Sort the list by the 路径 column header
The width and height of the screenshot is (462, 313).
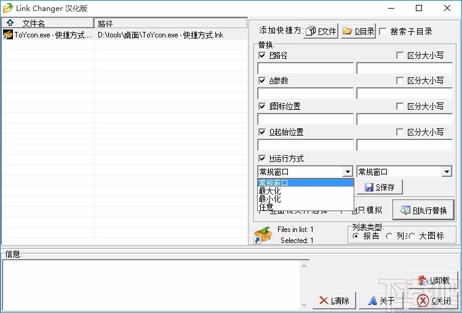170,23
